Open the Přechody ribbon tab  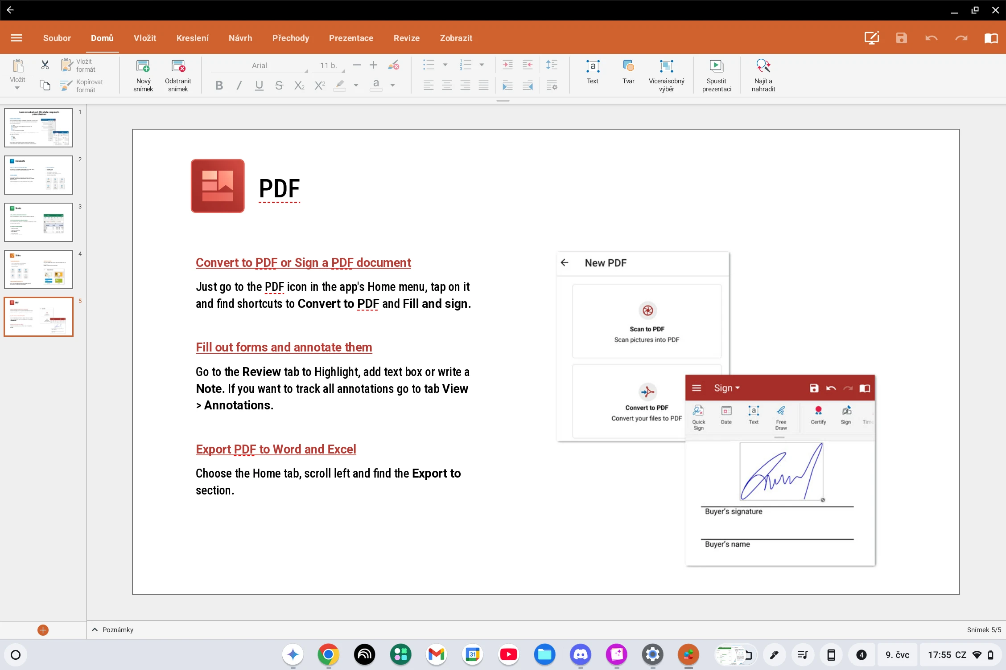click(x=291, y=38)
